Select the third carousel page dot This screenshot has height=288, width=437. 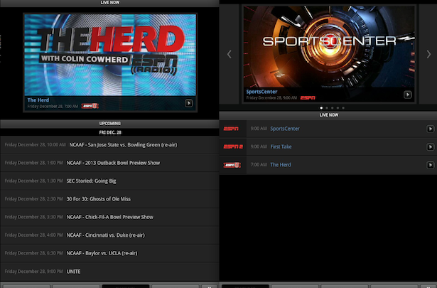(333, 108)
